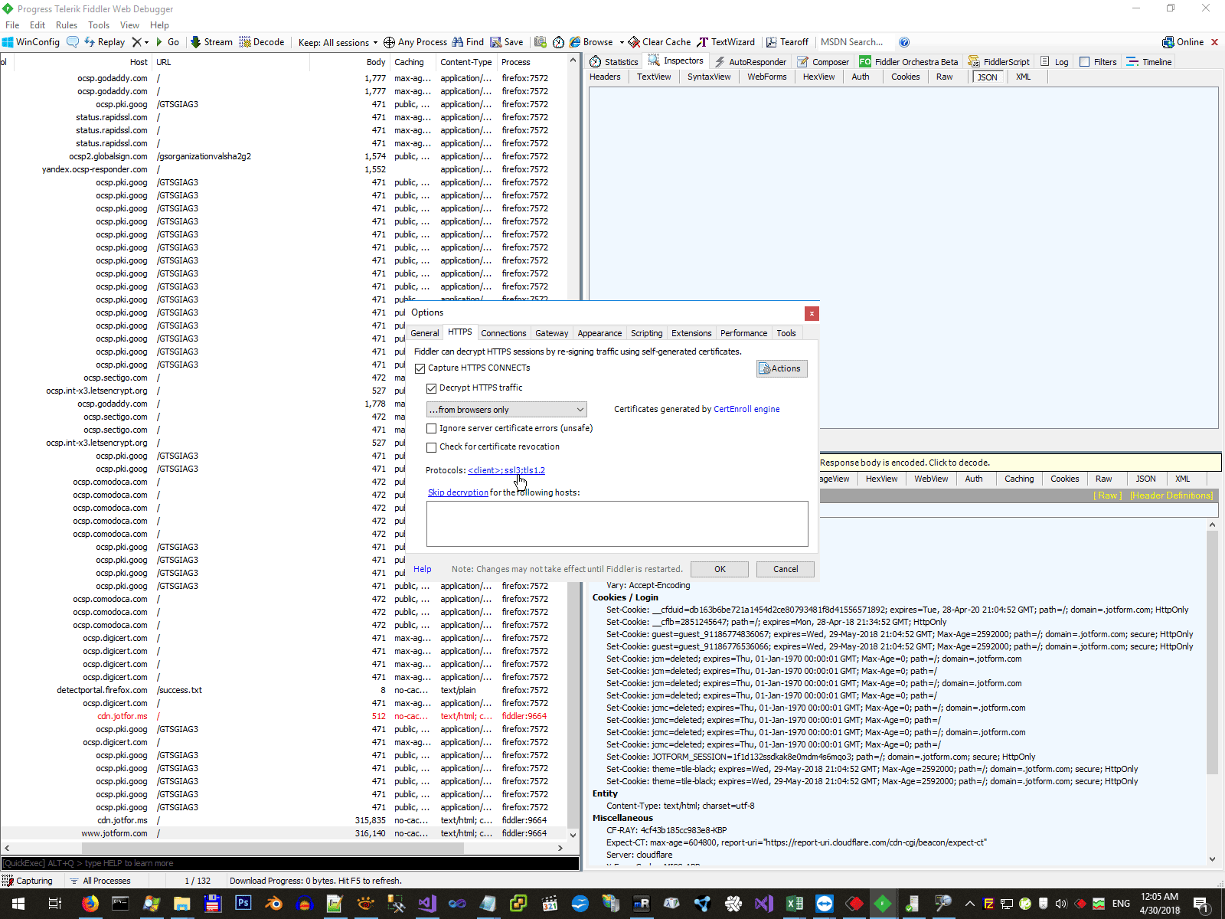Image resolution: width=1225 pixels, height=919 pixels.
Task: Open the AutoResponder tab
Action: coord(750,62)
